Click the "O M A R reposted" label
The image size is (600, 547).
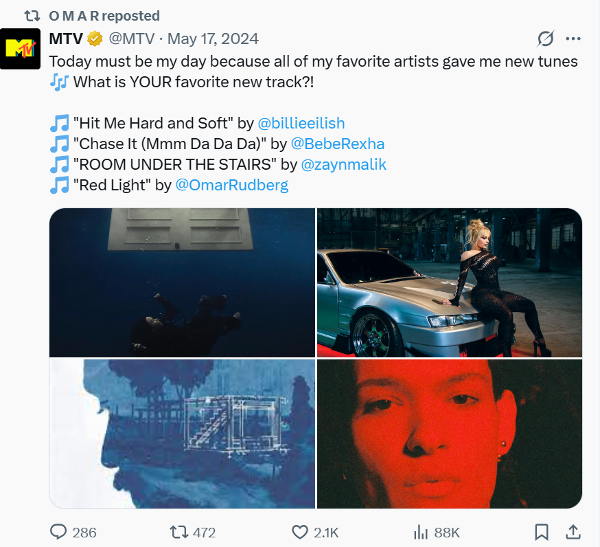point(104,16)
